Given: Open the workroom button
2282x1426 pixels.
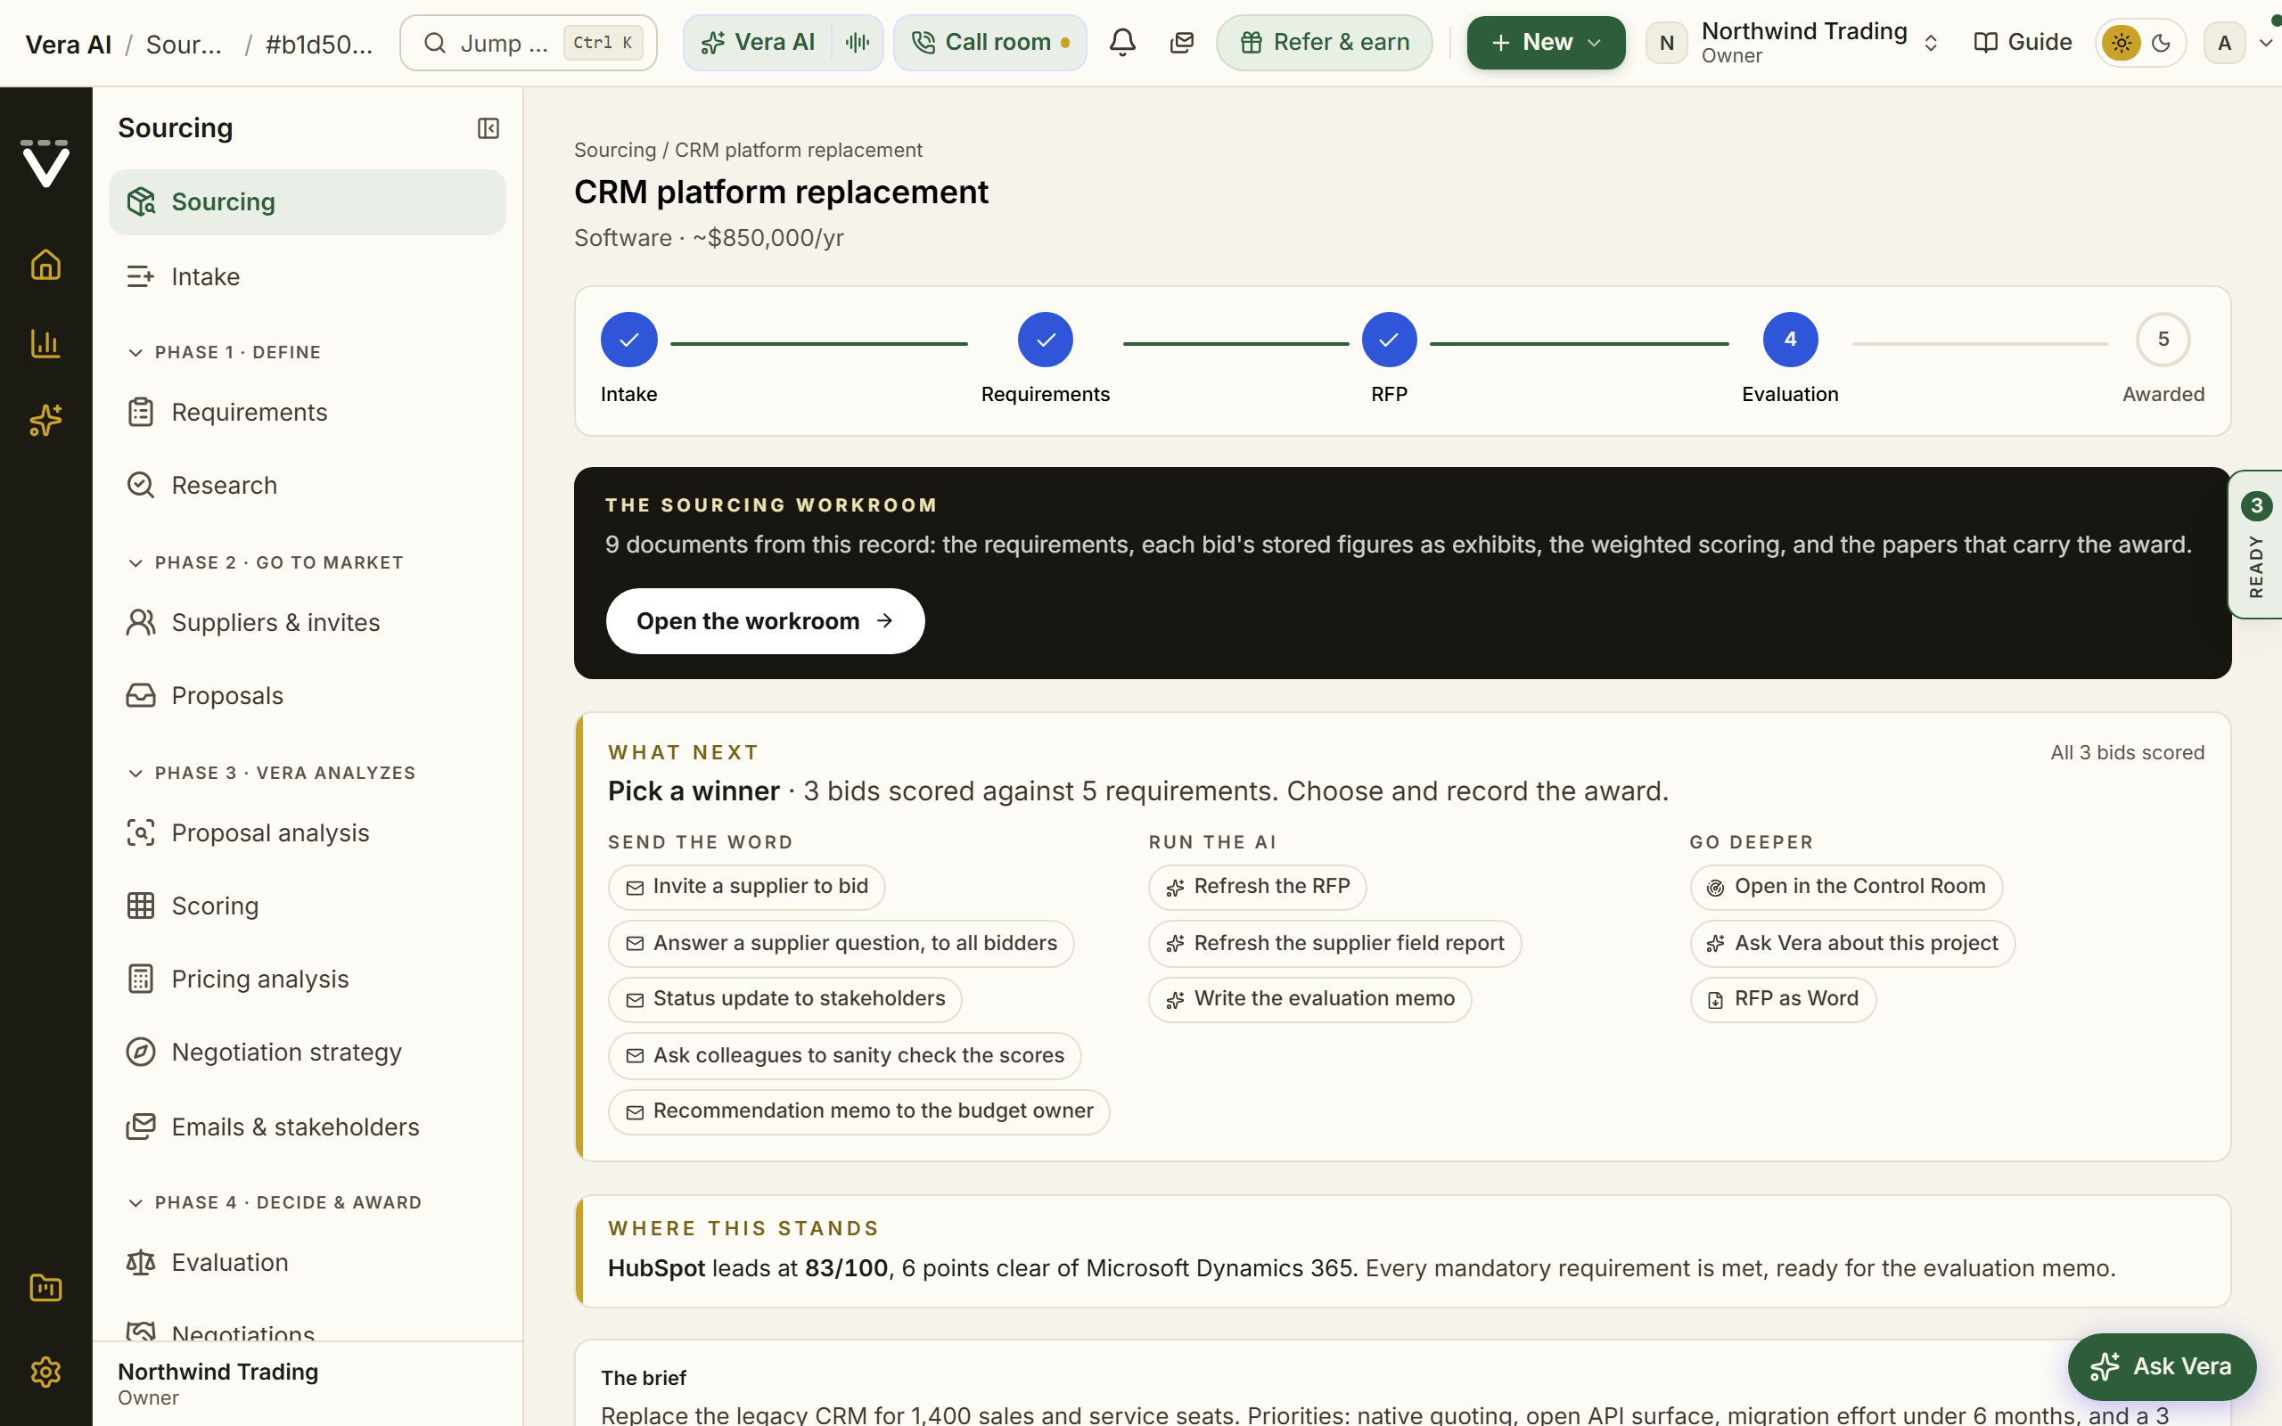Looking at the screenshot, I should tap(765, 621).
